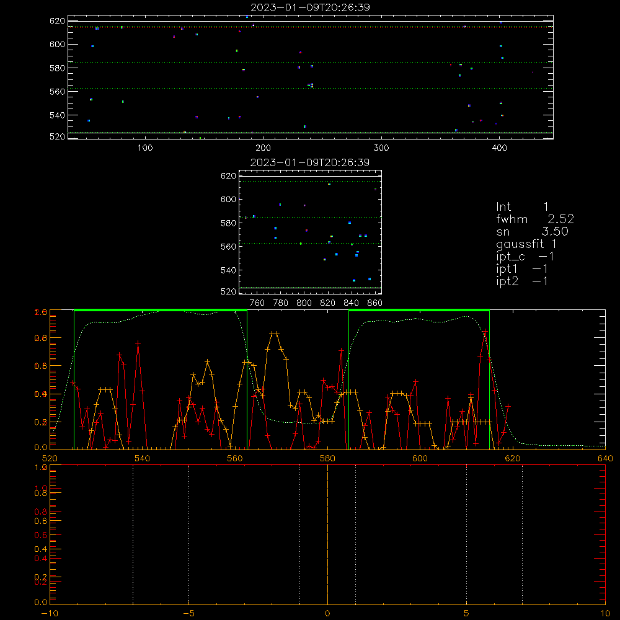
Task: Click y-axis label 0.8 on spectrum plot
Action: pos(41,338)
